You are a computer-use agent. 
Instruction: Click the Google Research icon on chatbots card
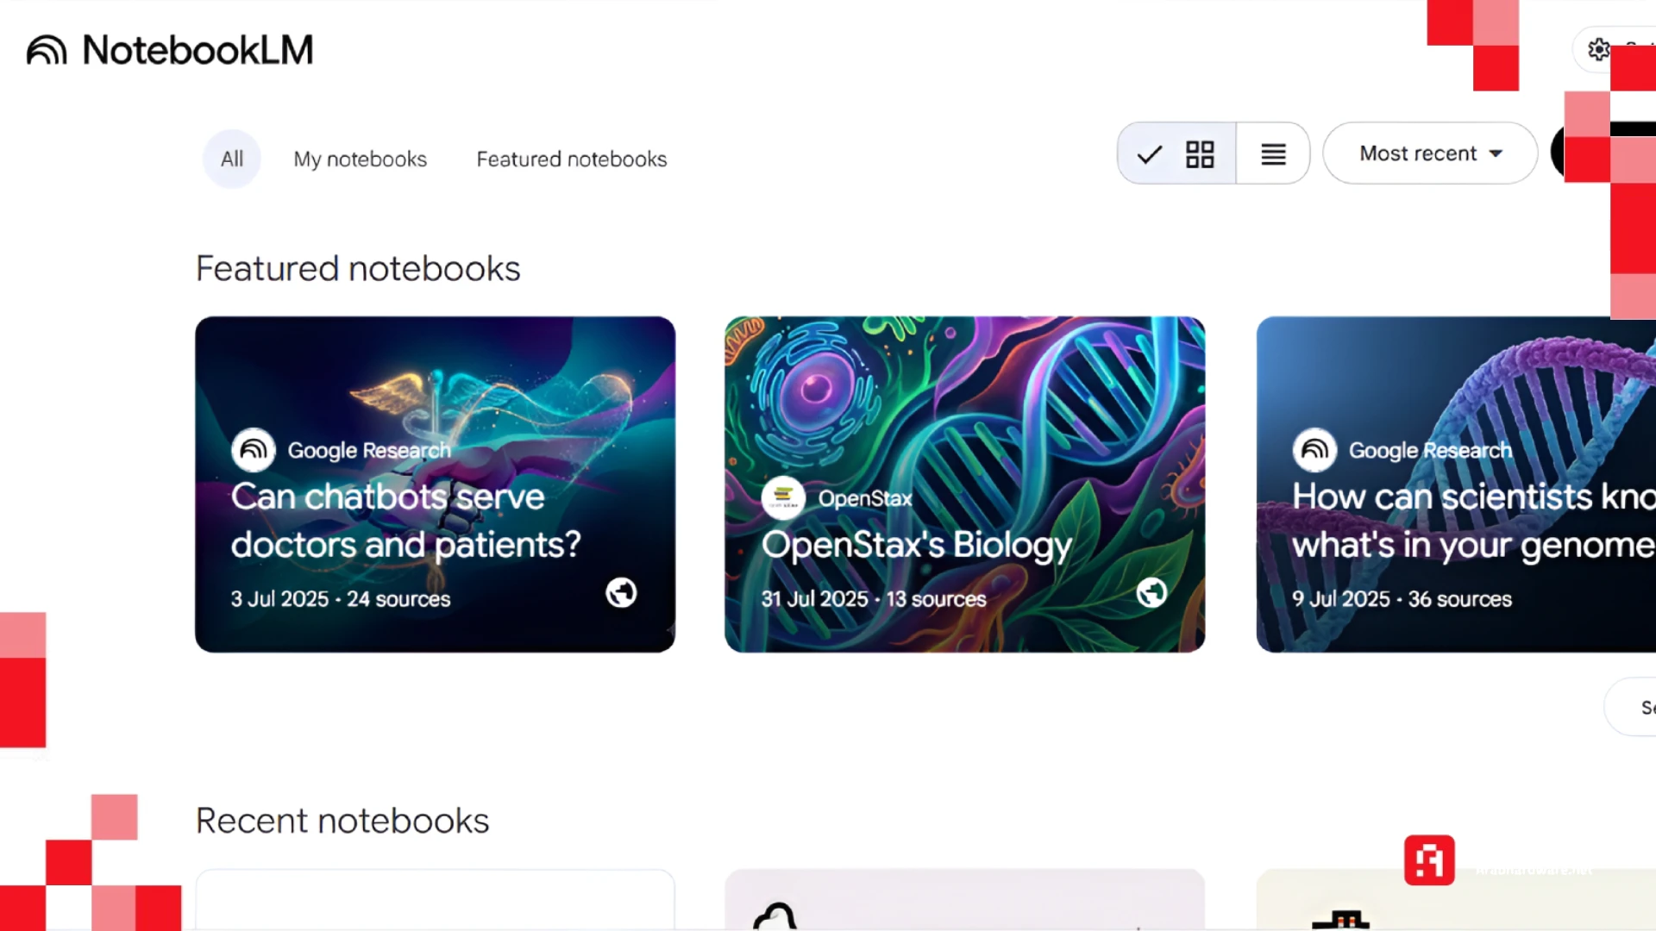tap(253, 450)
